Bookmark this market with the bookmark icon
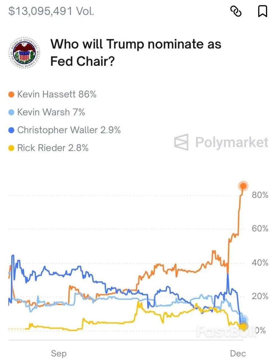Viewport: 273px width, 361px height. (x=262, y=11)
